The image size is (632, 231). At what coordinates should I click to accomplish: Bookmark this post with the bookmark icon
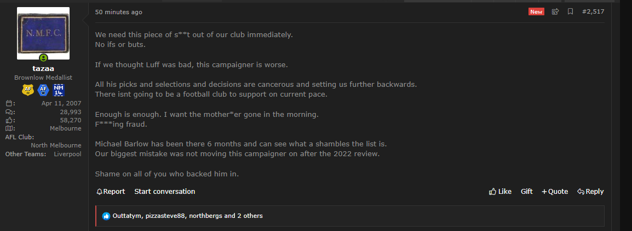[x=570, y=11]
